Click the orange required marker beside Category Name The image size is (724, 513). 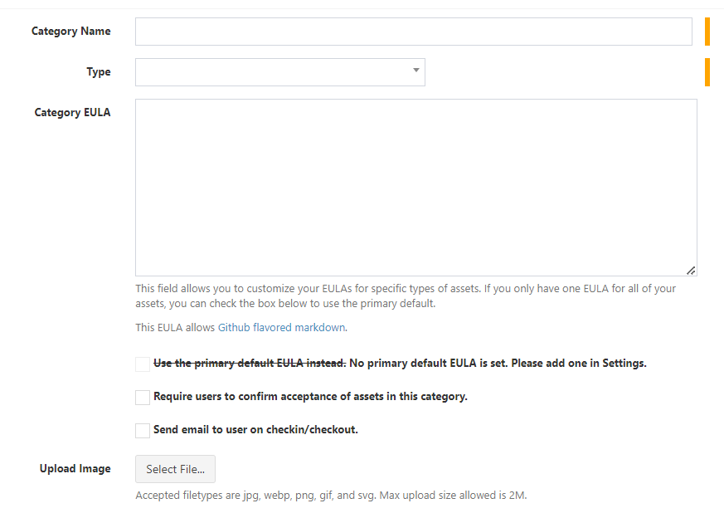point(707,32)
